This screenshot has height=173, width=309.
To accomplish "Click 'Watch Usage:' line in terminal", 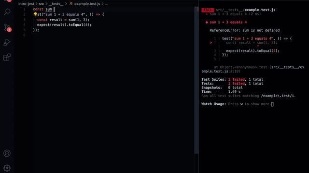I will tap(238, 104).
